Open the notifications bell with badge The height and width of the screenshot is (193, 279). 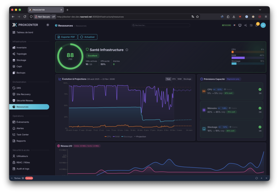pyautogui.click(x=256, y=25)
